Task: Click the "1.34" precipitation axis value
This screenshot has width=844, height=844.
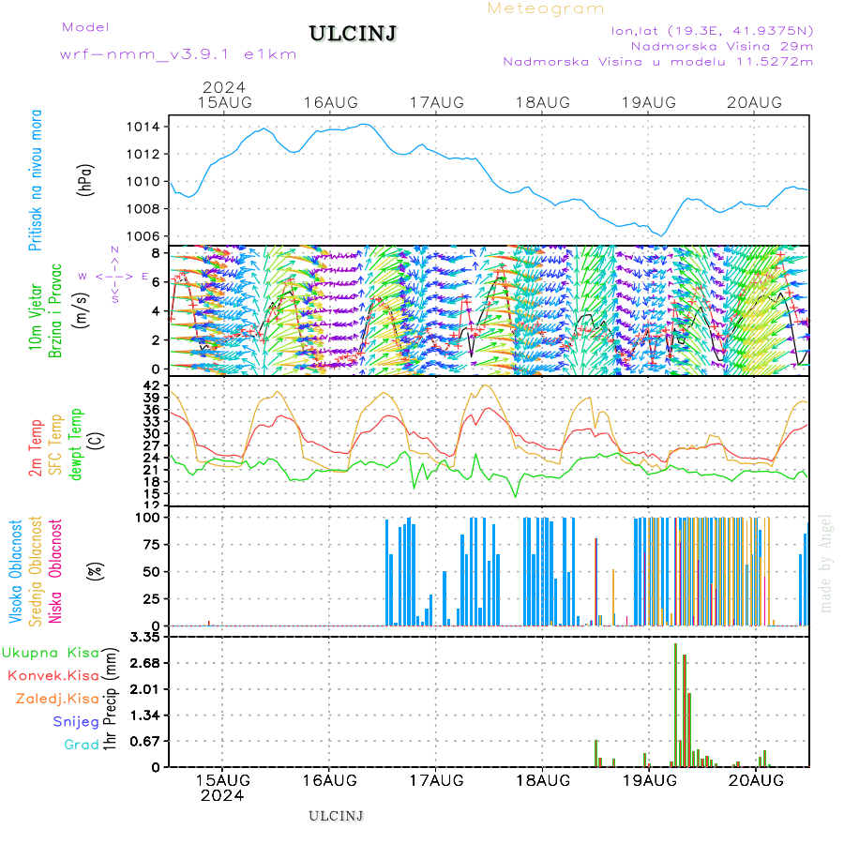Action: pyautogui.click(x=145, y=716)
